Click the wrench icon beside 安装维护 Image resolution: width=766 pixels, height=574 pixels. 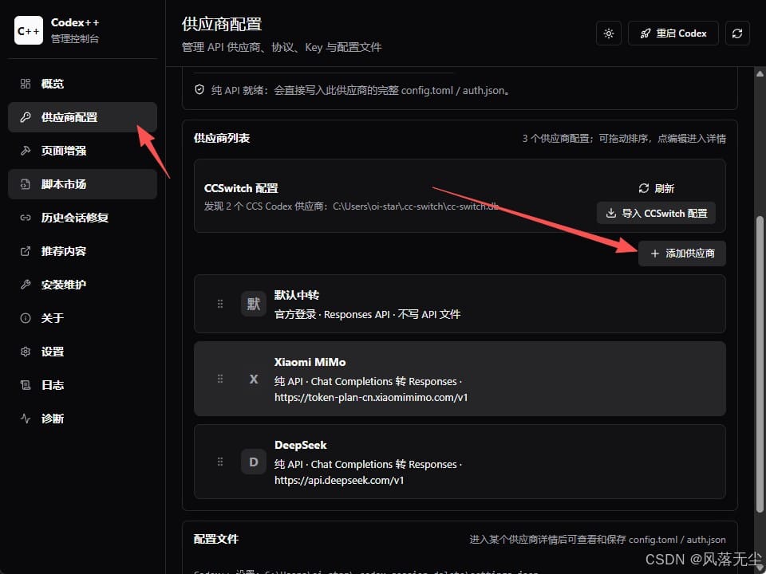(26, 285)
